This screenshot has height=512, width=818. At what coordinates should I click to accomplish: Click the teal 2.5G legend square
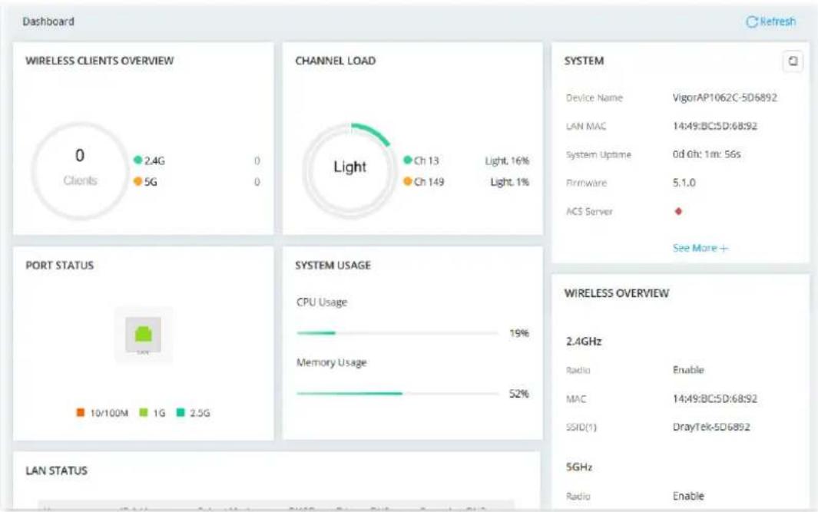[x=180, y=412]
